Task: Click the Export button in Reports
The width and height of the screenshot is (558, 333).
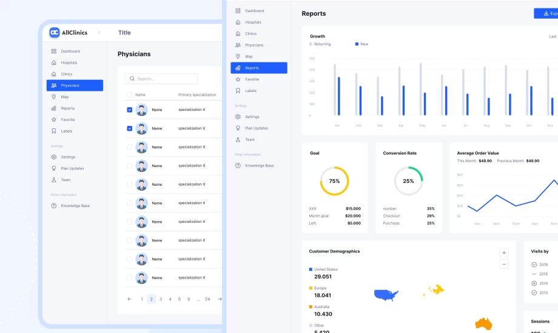Action: 546,13
